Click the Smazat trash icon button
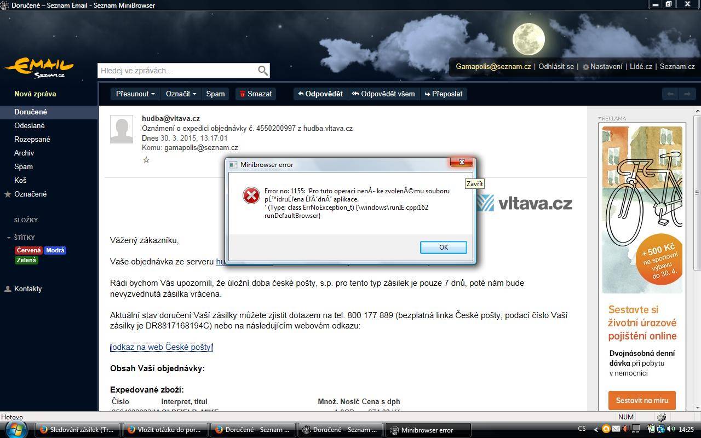Screen dimensions: 701x438 click(255, 94)
